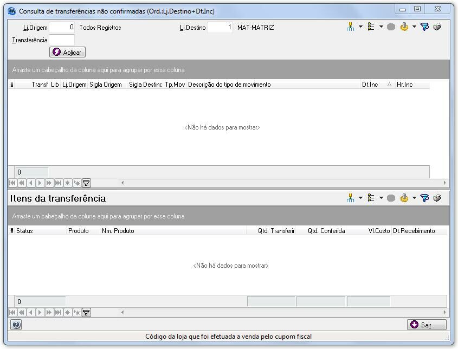Click the gray circle icon in top toolbar
This screenshot has height=349, width=458.
coord(391,27)
